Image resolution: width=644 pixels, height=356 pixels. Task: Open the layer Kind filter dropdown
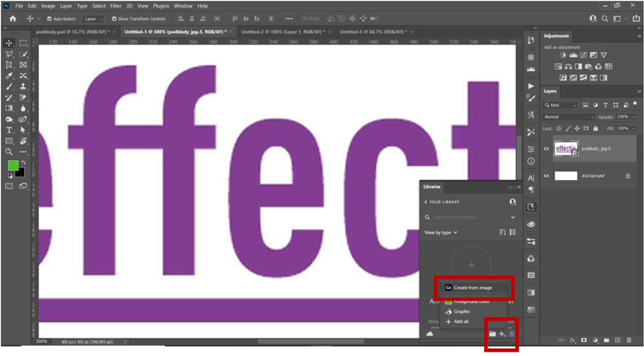(560, 105)
